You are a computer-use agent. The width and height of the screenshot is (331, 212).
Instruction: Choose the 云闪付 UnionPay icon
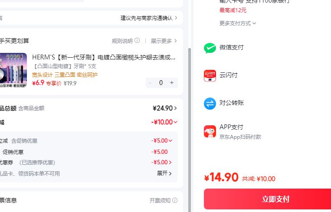click(210, 75)
